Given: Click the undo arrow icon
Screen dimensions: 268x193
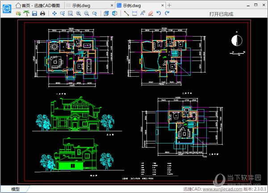Looking at the screenshot, I should point(159,14).
